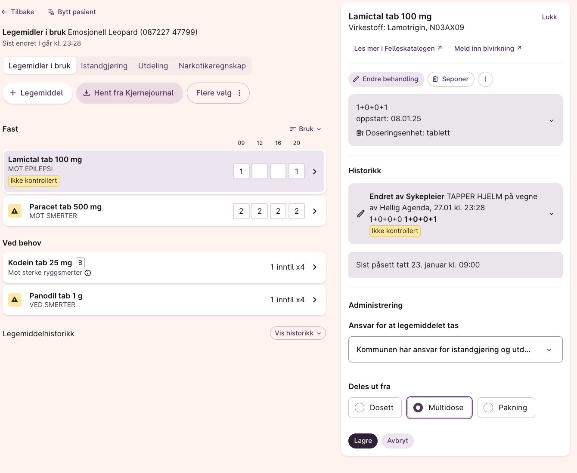Click the warning triangle on Panodil row
The image size is (577, 473).
coord(15,300)
